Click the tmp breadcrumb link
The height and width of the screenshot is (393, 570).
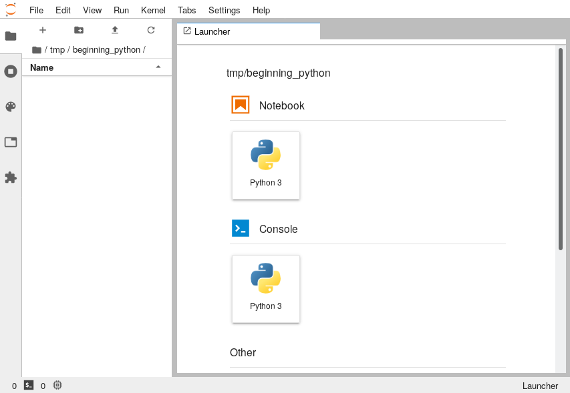[57, 50]
